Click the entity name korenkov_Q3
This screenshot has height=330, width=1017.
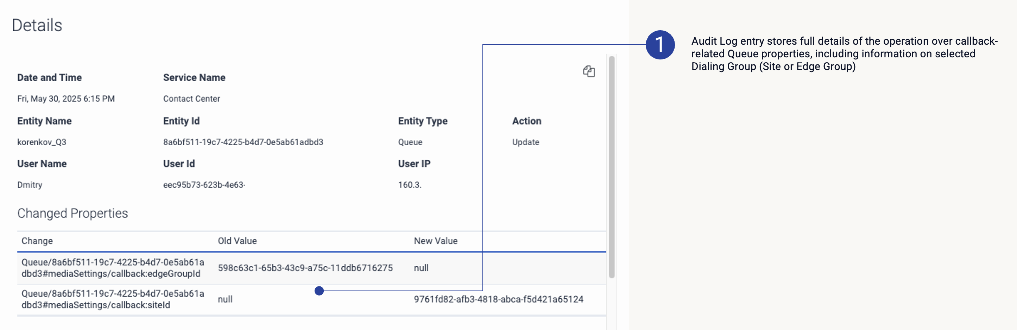[x=42, y=142]
